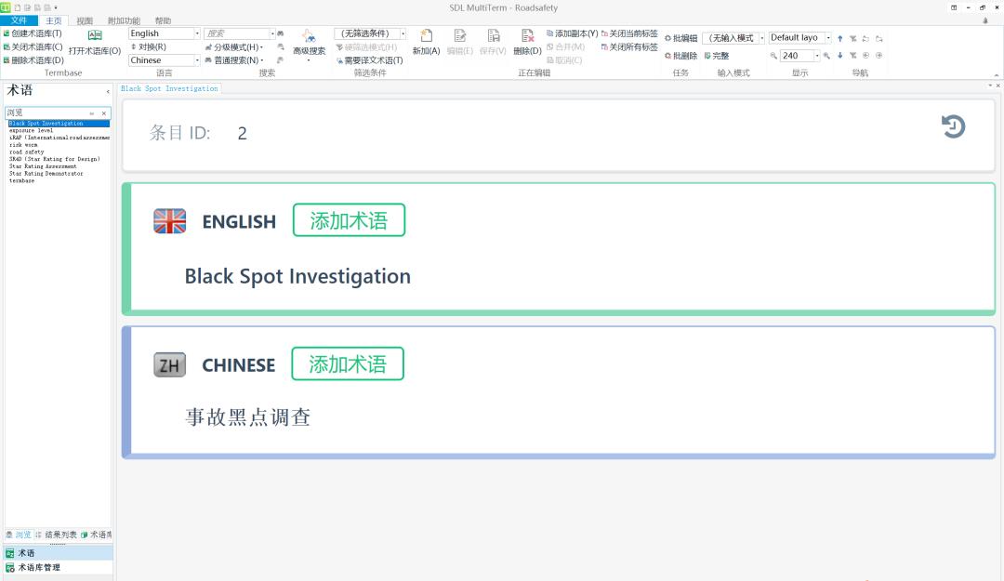Viewport: 1004px width, 581px height.
Task: Switch to the 视图 ribbon tab
Action: click(84, 20)
